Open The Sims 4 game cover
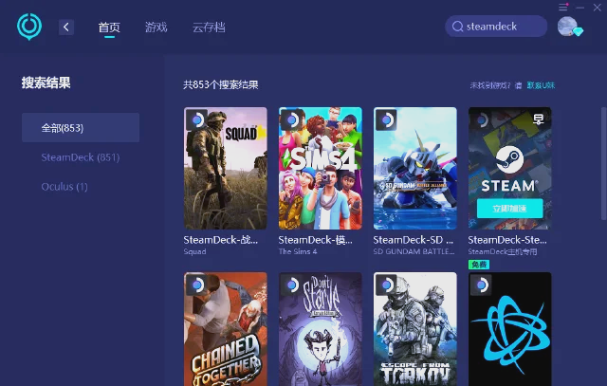Image resolution: width=607 pixels, height=386 pixels. tap(321, 169)
